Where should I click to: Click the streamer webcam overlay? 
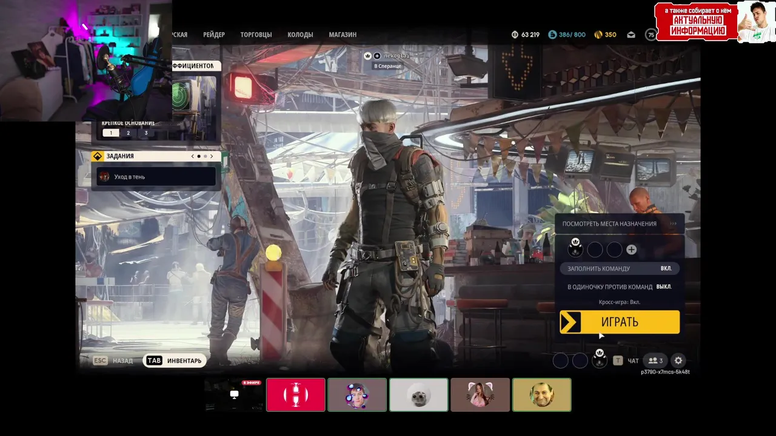click(86, 61)
